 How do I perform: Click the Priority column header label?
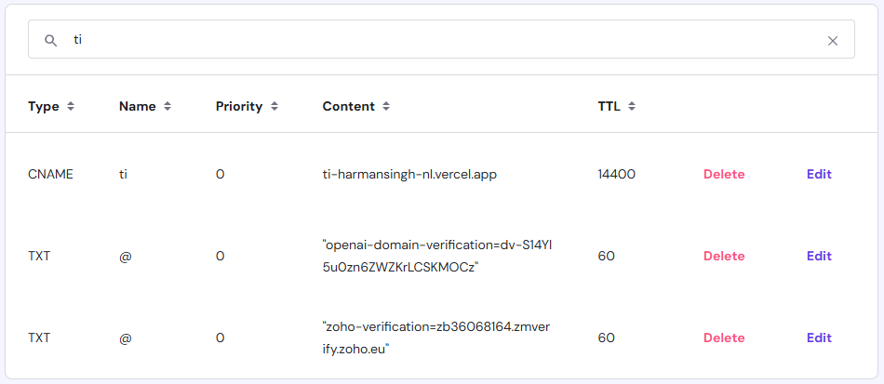coord(239,106)
